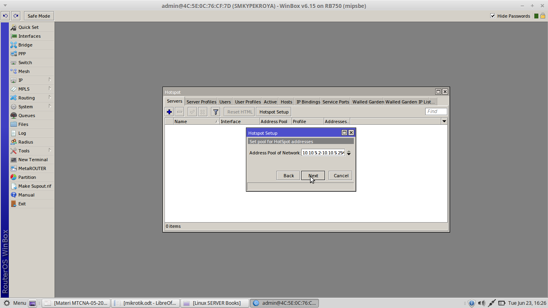Click the Reset HTML button
This screenshot has width=548, height=308.
click(x=240, y=112)
